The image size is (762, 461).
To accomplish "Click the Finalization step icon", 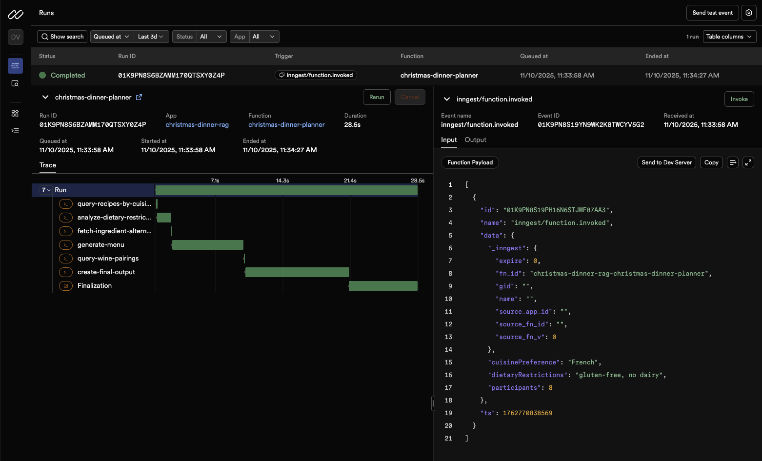I will pyautogui.click(x=66, y=286).
